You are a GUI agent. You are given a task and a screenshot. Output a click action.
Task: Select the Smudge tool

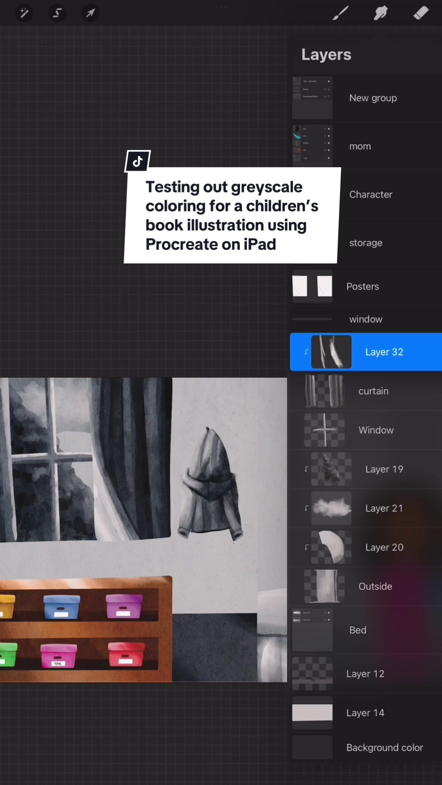pos(381,13)
